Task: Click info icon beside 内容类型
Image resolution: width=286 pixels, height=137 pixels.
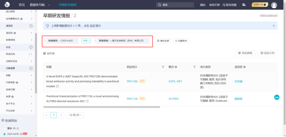Action: [x=17, y=82]
